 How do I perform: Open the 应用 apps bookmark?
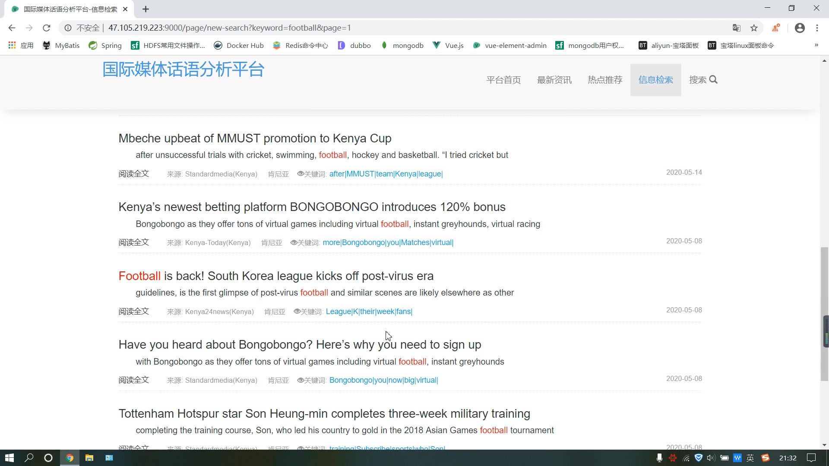[21, 45]
